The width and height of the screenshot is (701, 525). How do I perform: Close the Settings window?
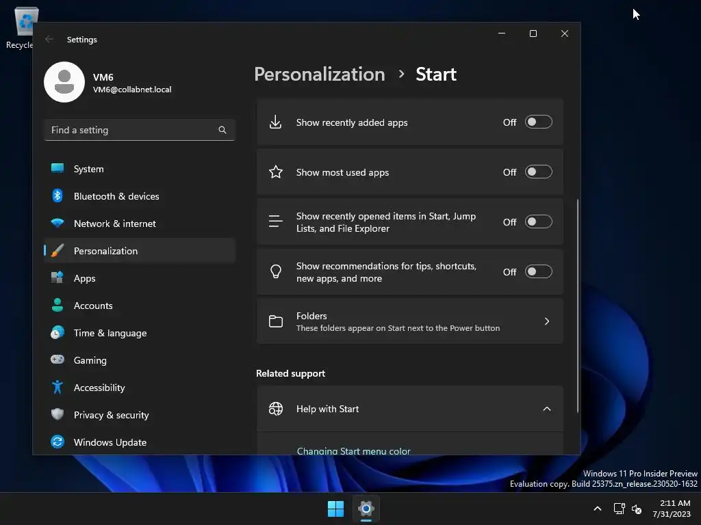pos(565,33)
